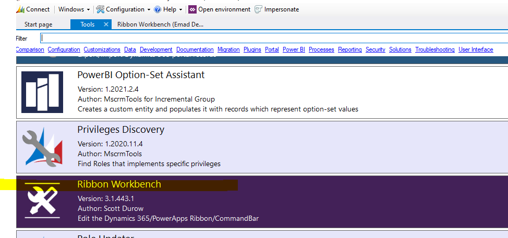
Task: Open the PowerBI Option-Set Assistant tool icon
Action: click(x=42, y=92)
